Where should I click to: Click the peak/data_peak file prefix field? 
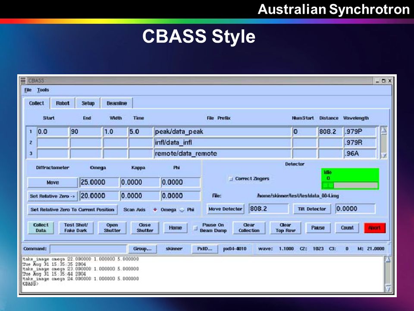tap(223, 131)
